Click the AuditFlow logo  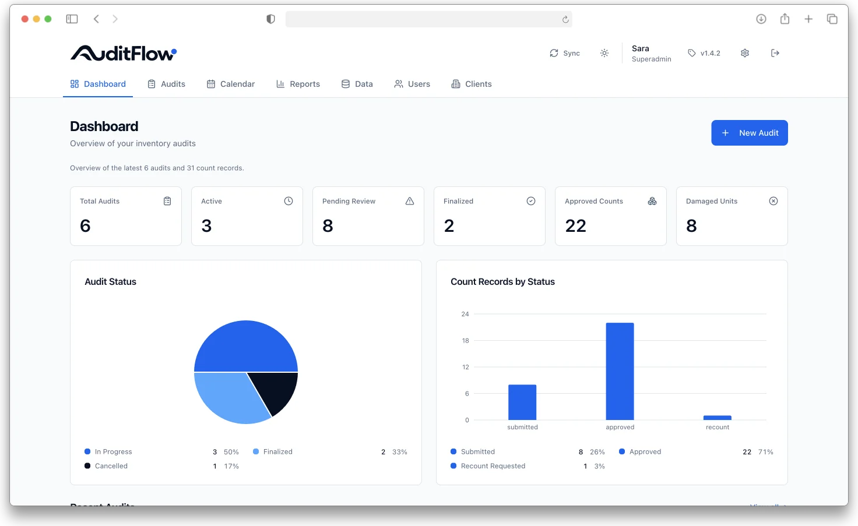124,53
